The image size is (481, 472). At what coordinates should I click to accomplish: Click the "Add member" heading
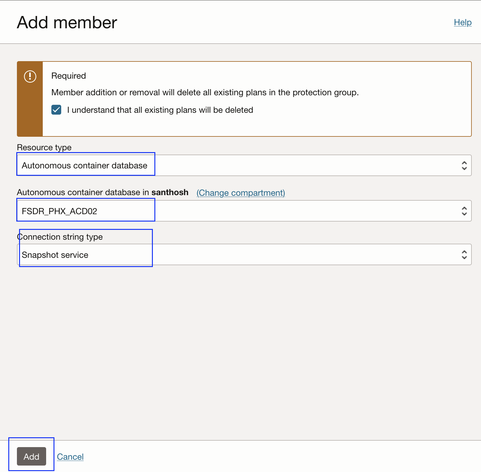(x=67, y=22)
